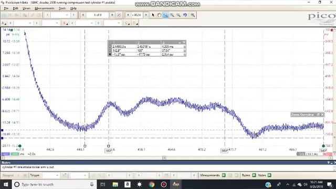Image resolution: width=336 pixels, height=189 pixels.
Task: Open the Amazon taskbar app
Action: pos(127,184)
